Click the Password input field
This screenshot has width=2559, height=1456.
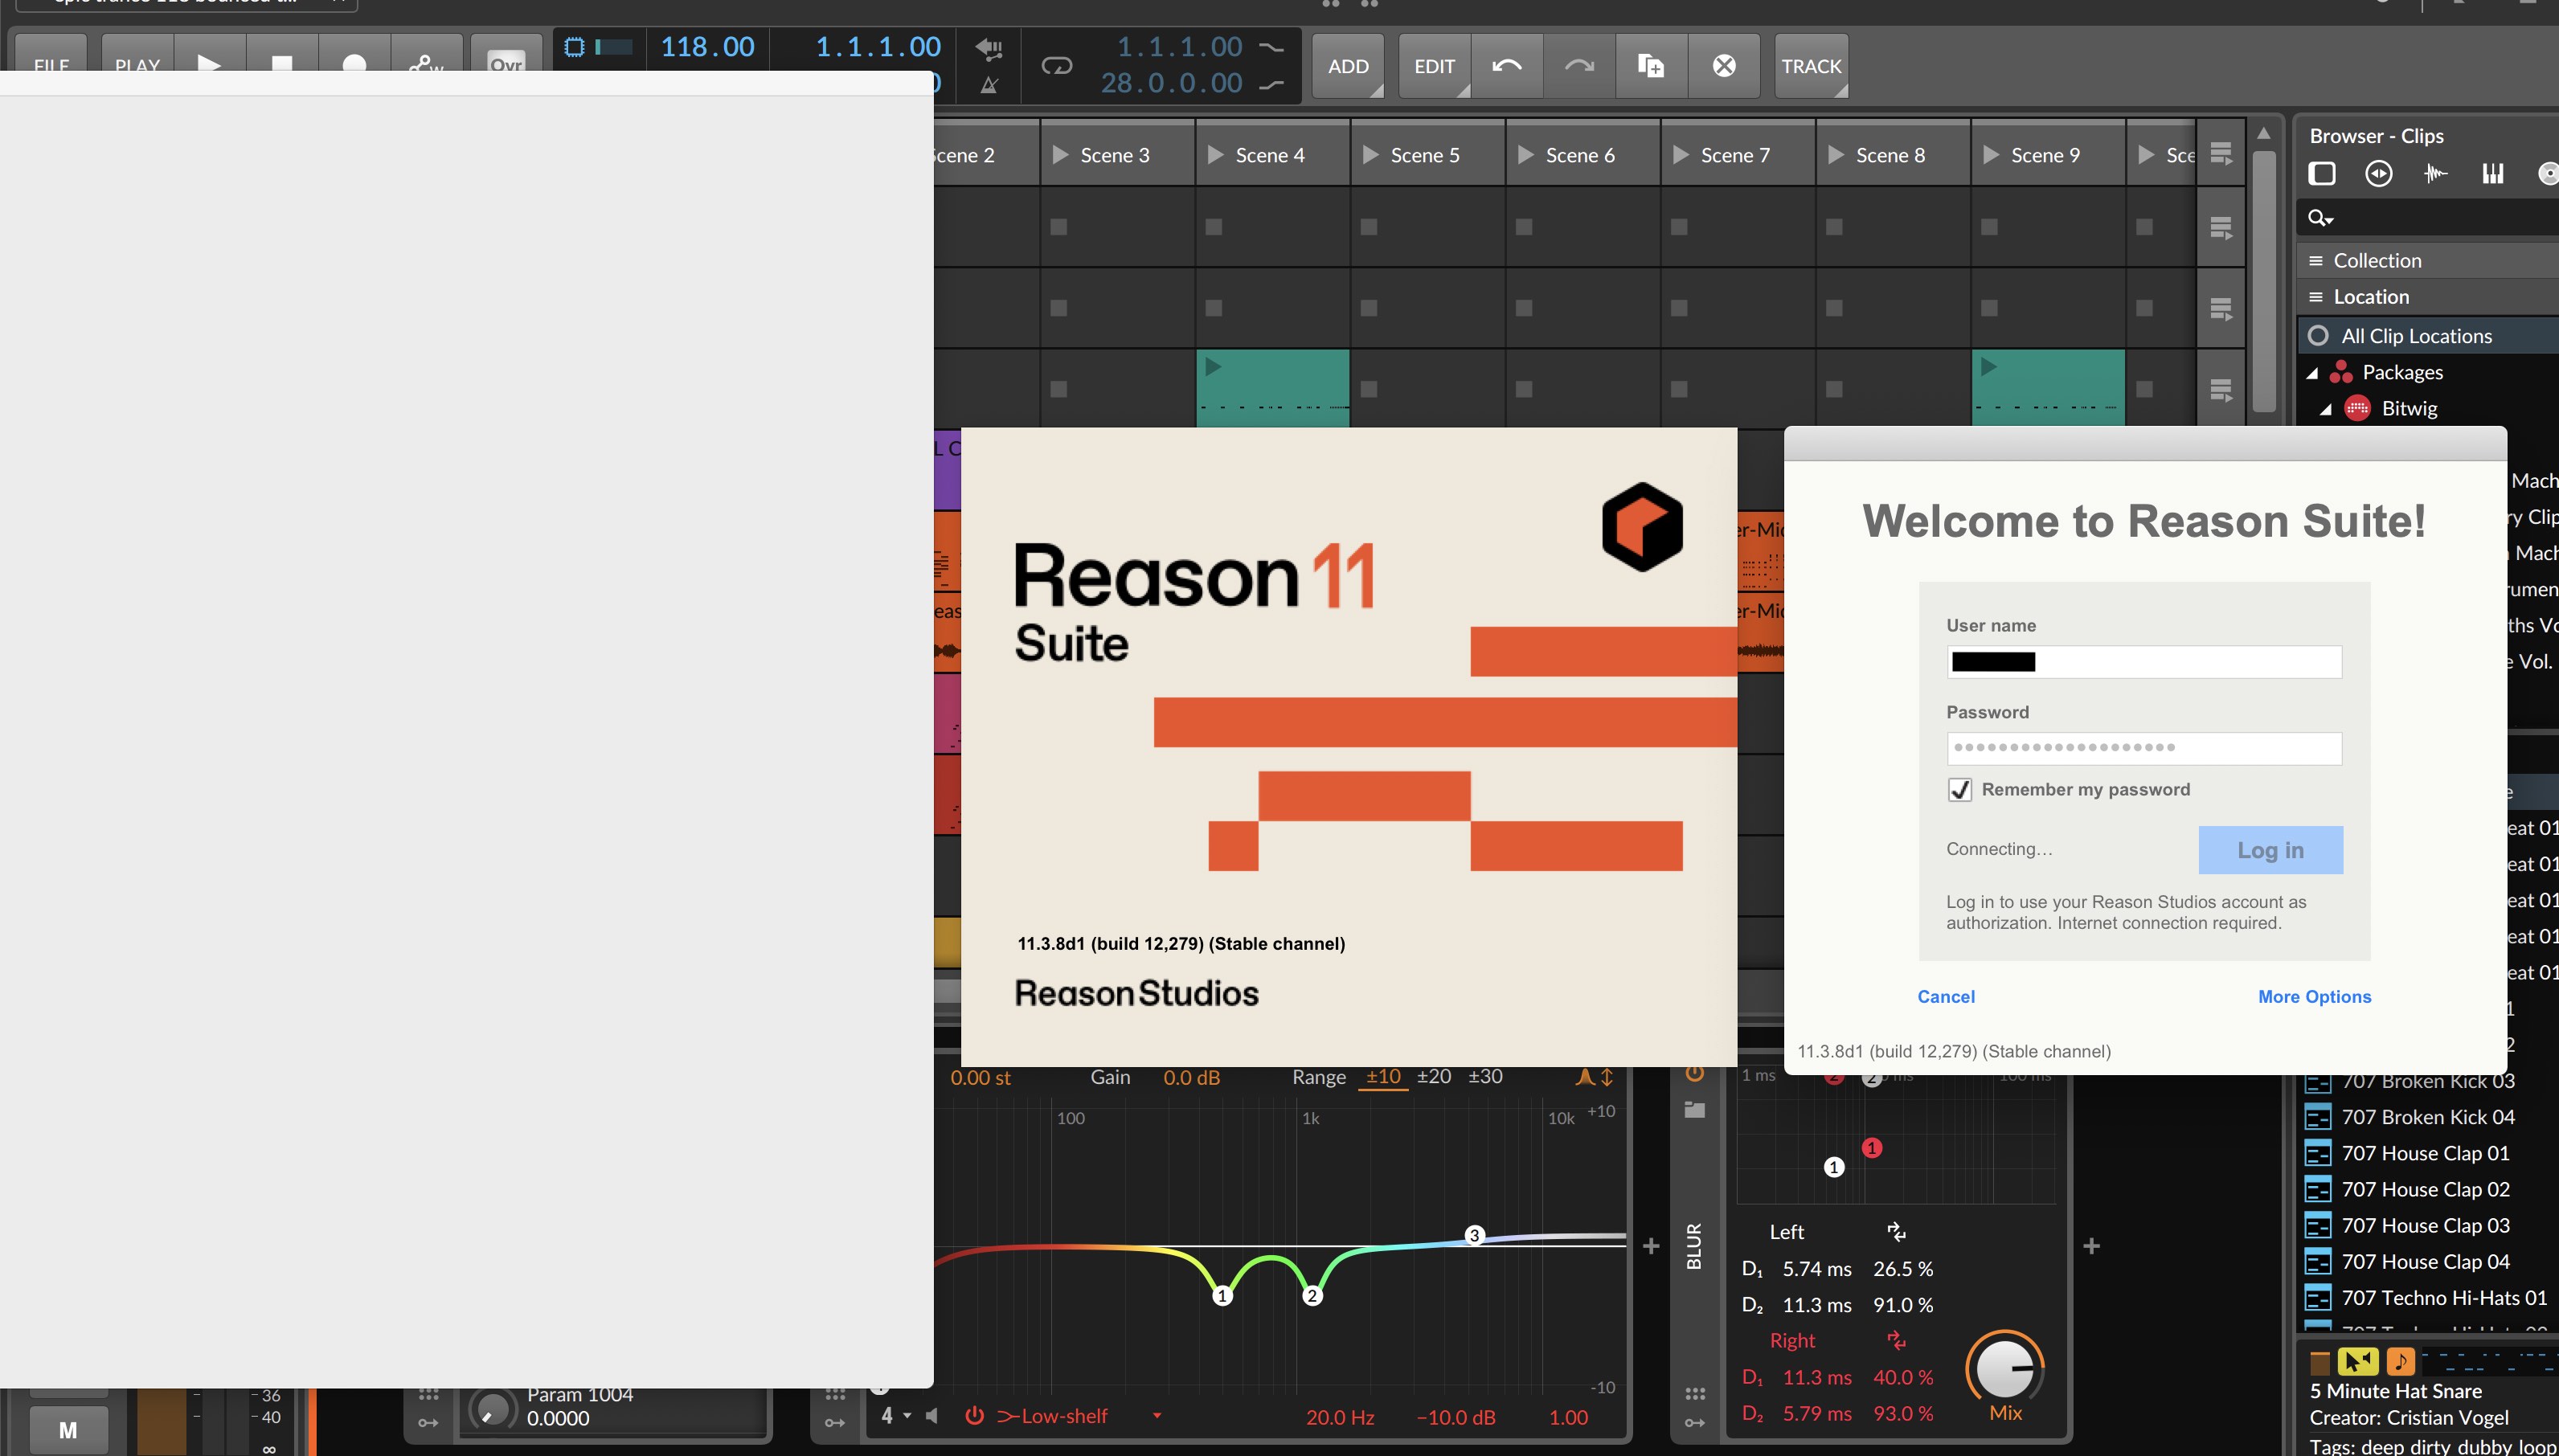2144,748
